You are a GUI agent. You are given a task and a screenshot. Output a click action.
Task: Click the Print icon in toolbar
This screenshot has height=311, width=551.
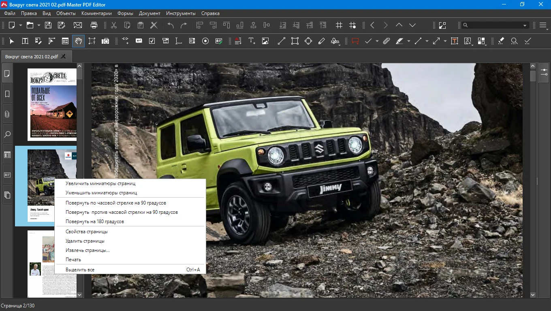pyautogui.click(x=94, y=25)
